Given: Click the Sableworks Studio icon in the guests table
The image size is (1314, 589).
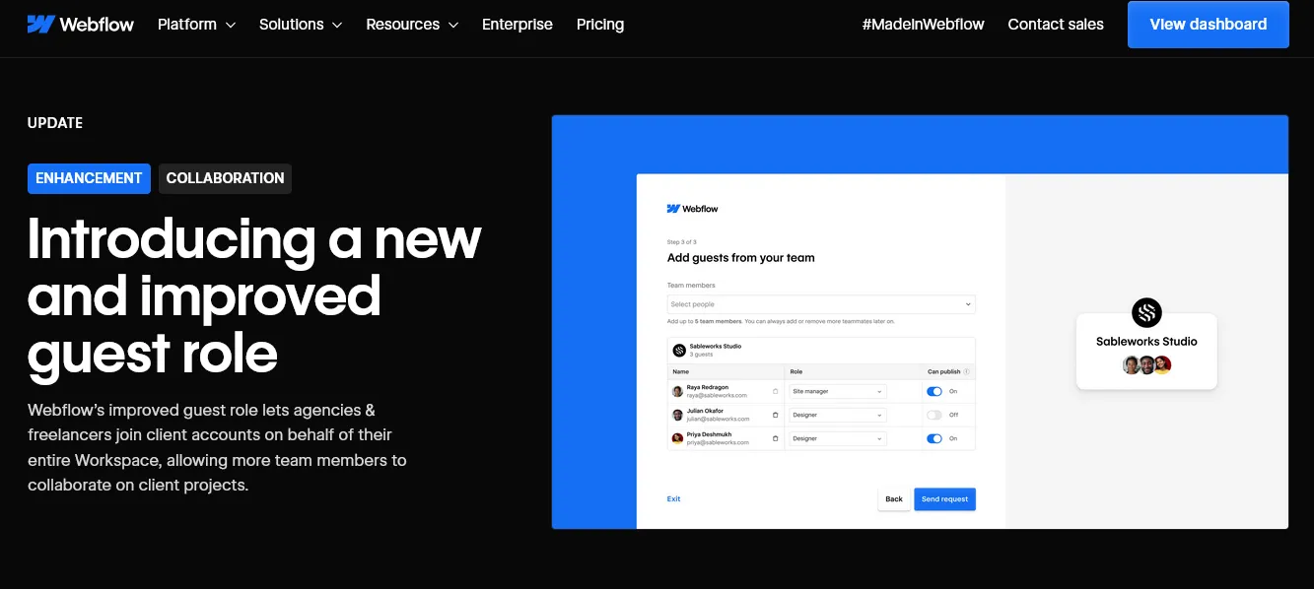Looking at the screenshot, I should (x=679, y=350).
